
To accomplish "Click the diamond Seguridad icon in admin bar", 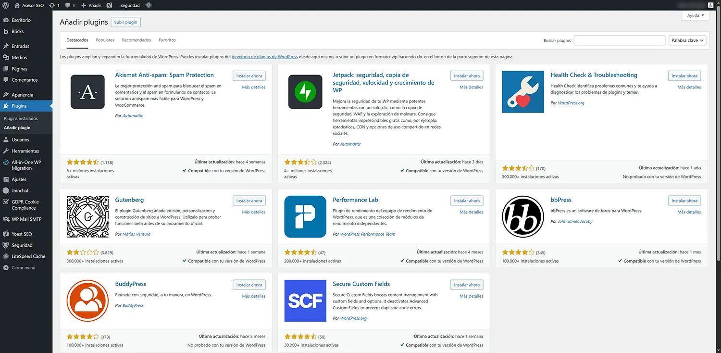I will click(x=149, y=5).
